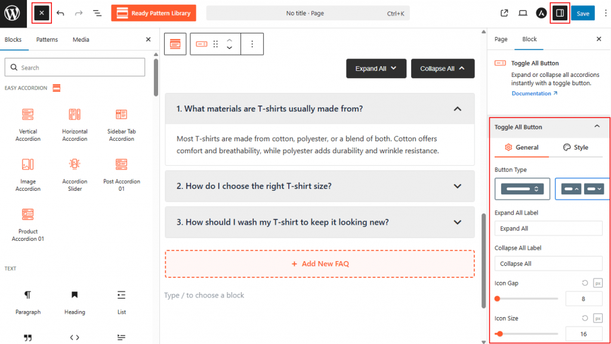Add the Accordion Slider block
This screenshot has height=344, width=611.
75,175
